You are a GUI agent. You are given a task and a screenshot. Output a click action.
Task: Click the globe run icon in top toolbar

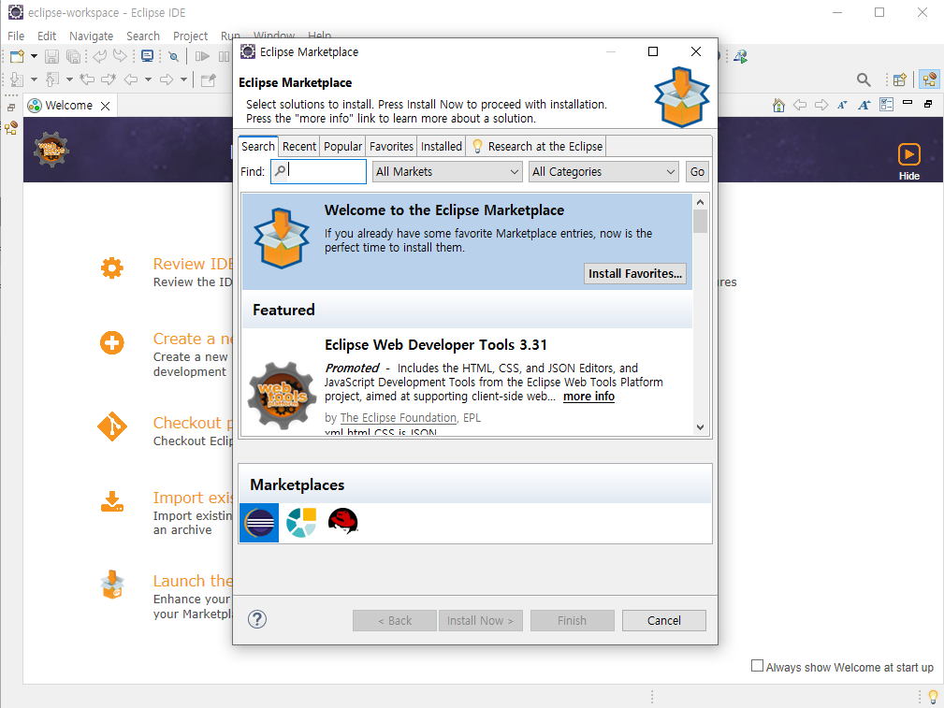click(x=740, y=57)
